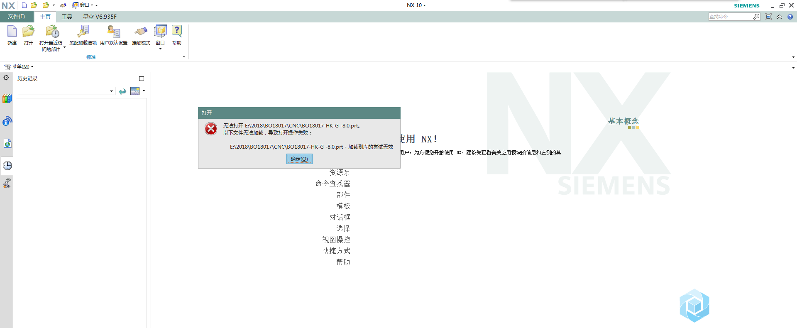Click the magnifier search icon in command finder
This screenshot has height=328, width=797.
[x=756, y=17]
